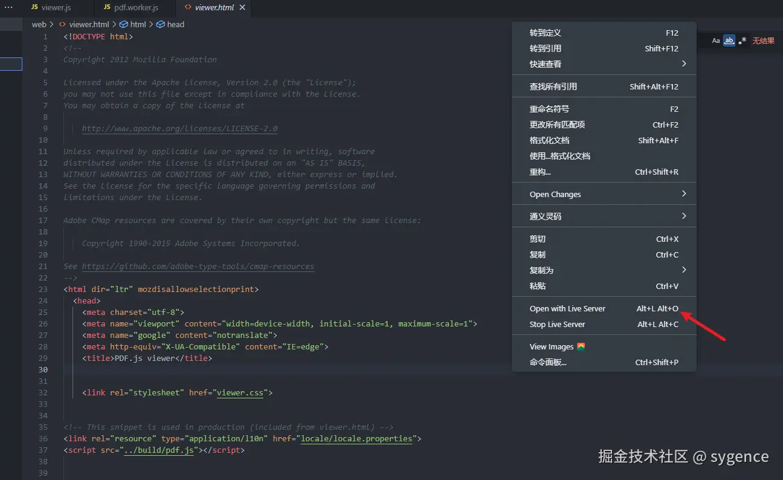Click the html dir="ltr" opening tag line

(x=161, y=289)
